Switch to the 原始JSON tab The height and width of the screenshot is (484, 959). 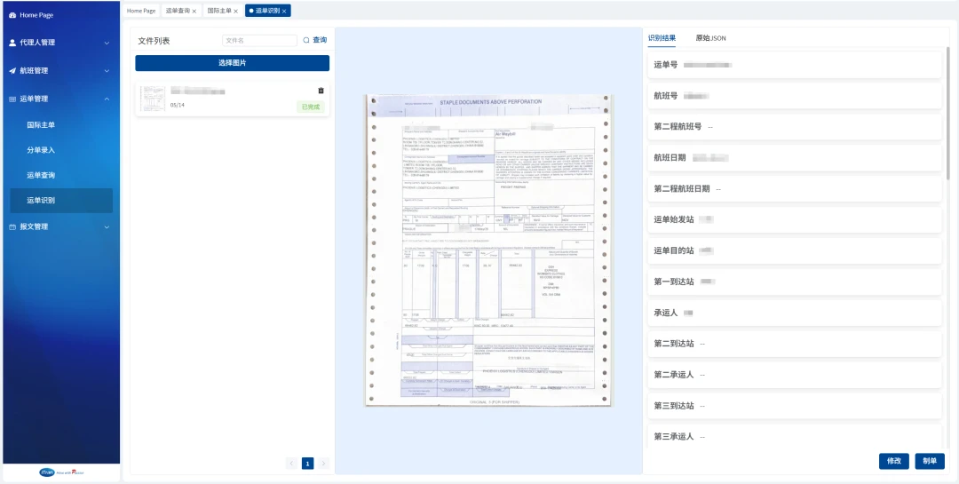710,38
